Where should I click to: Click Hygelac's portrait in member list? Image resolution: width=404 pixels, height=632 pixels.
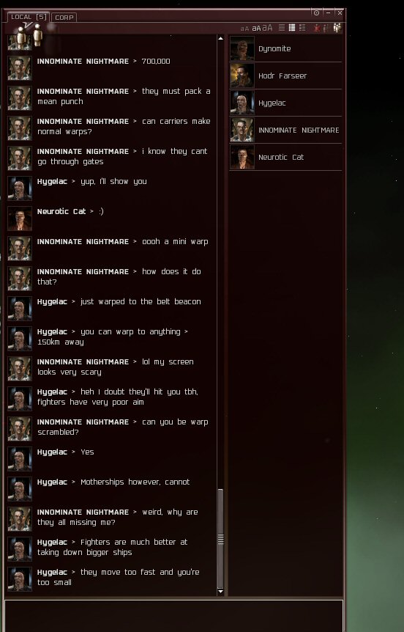pyautogui.click(x=242, y=103)
